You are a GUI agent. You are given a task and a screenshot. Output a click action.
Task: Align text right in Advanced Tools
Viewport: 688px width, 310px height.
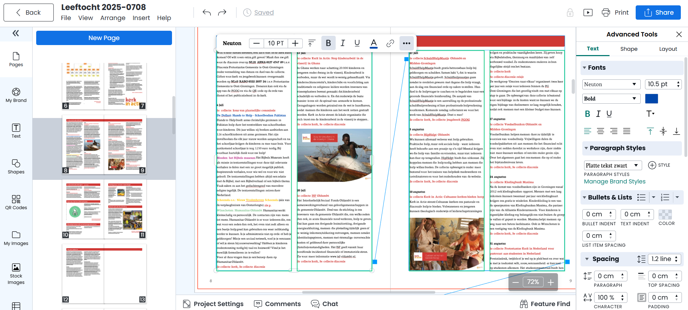[614, 131]
